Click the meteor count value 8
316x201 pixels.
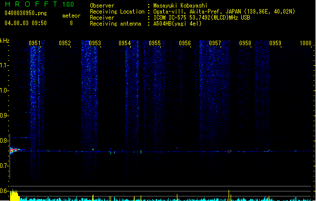(x=71, y=23)
